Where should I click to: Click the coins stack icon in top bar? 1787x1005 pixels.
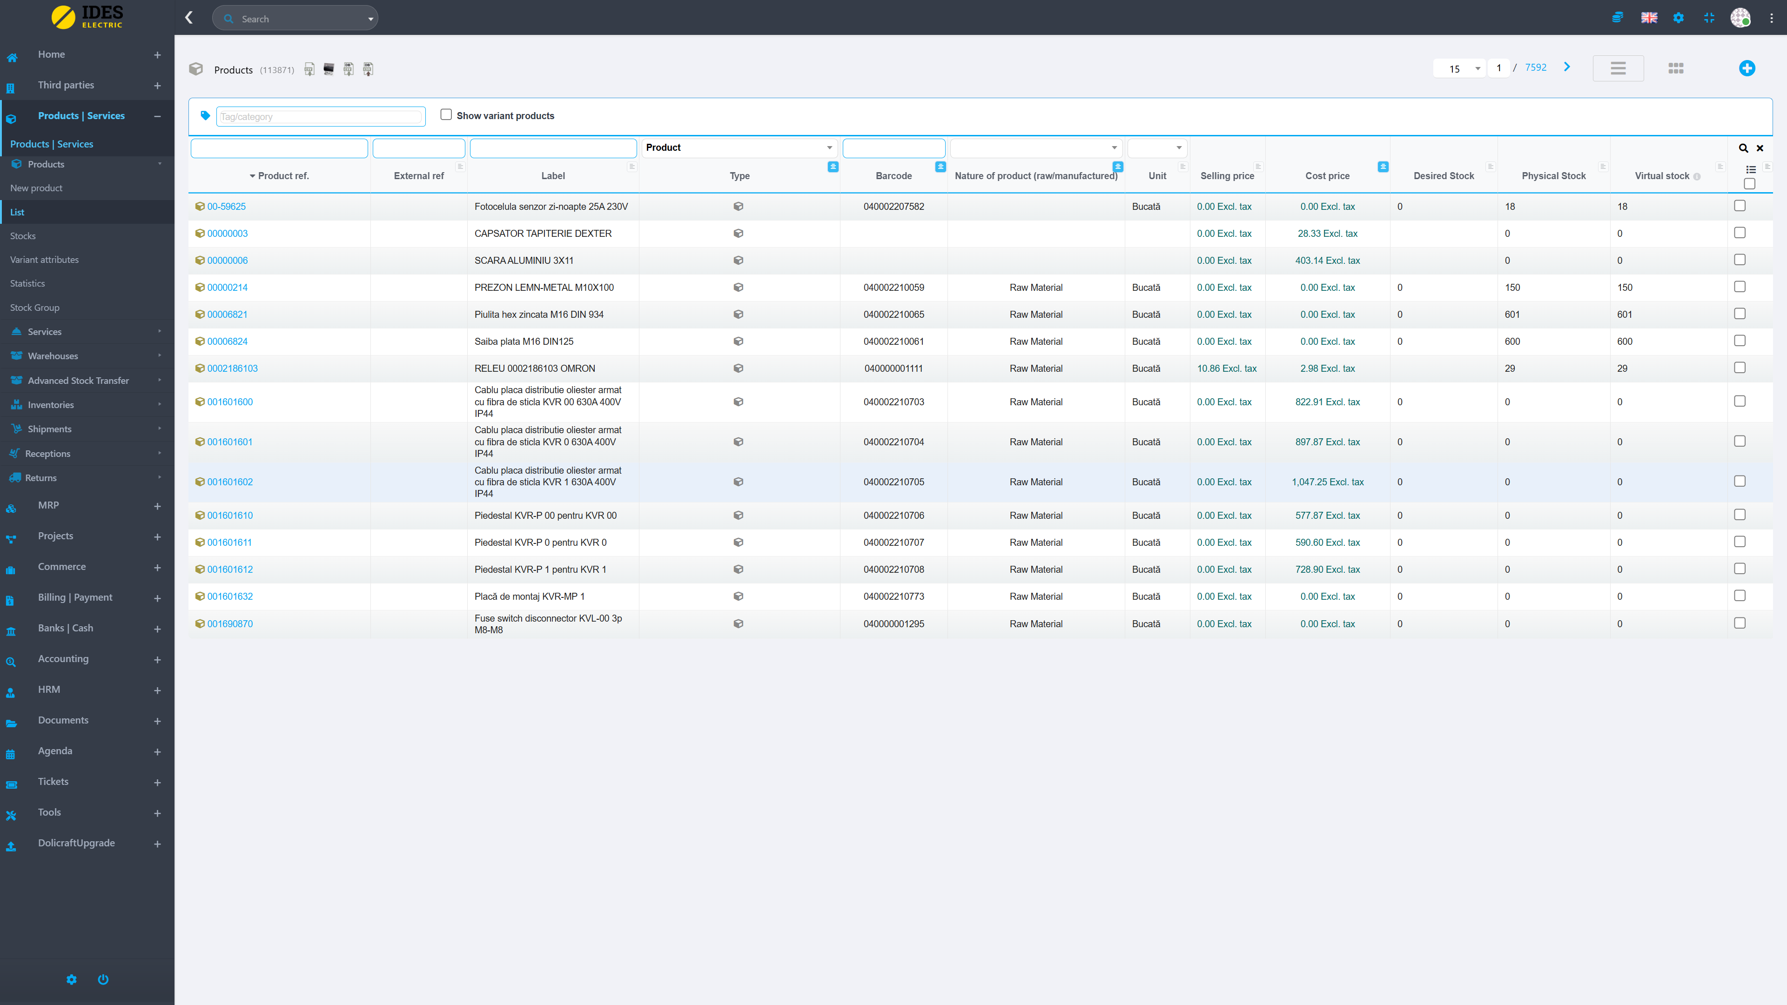click(x=1617, y=17)
